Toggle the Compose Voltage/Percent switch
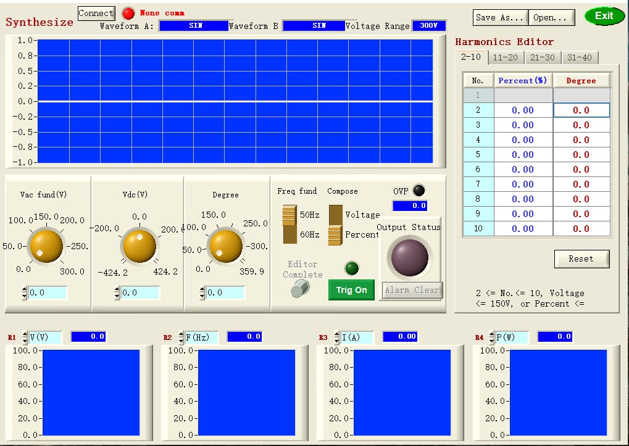This screenshot has width=629, height=446. pos(335,225)
